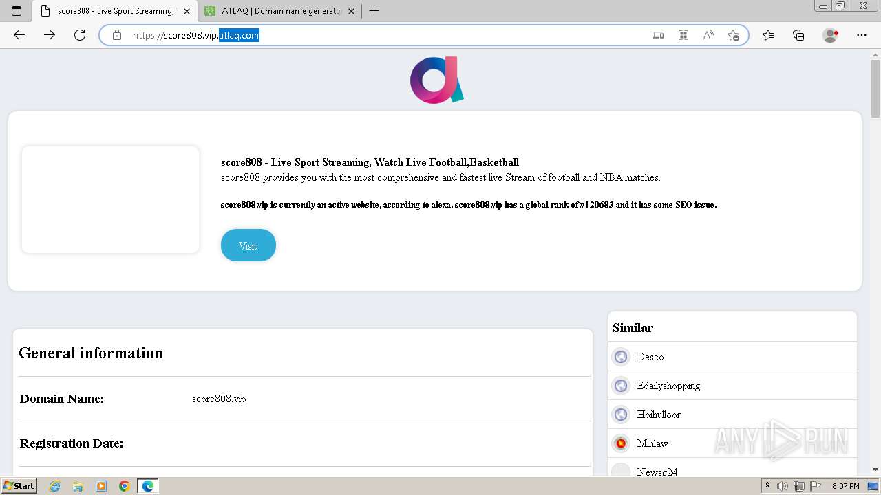Image resolution: width=881 pixels, height=495 pixels.
Task: Open Edge Settings and more menu
Action: (x=862, y=35)
